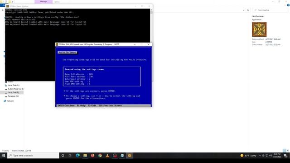Viewport: 290px width, 163px height.
Task: Show hidden system tray icons
Action: coord(260,155)
